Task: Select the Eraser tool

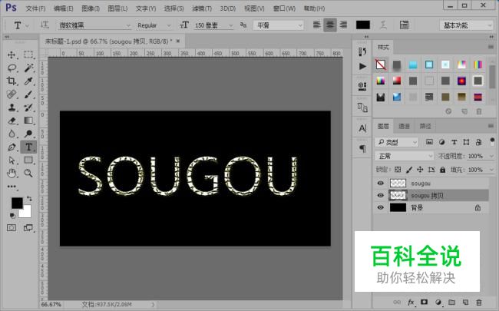Action: click(x=12, y=121)
